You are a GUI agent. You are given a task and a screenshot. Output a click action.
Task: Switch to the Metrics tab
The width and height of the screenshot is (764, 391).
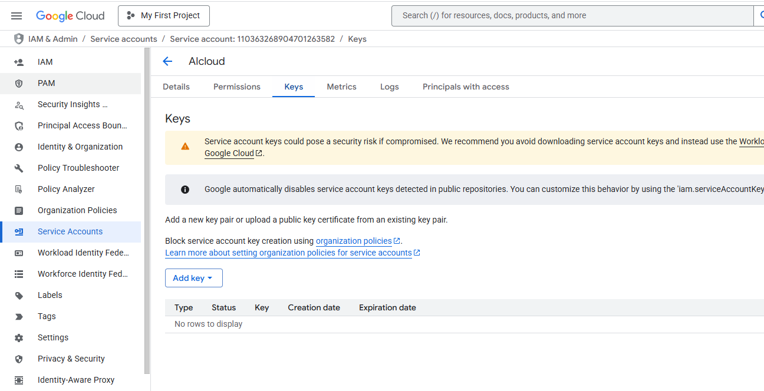341,87
